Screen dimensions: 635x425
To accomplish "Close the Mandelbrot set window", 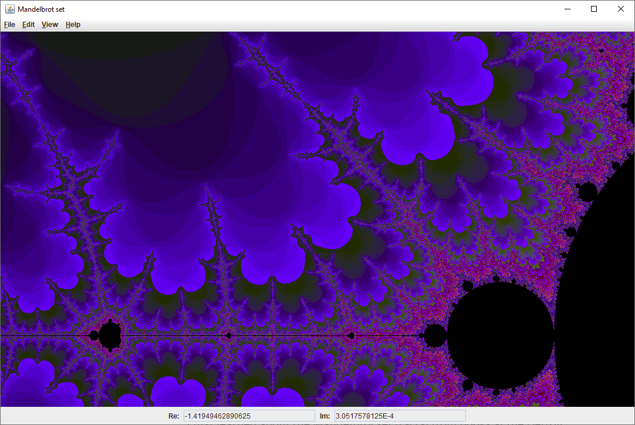I will pos(620,9).
